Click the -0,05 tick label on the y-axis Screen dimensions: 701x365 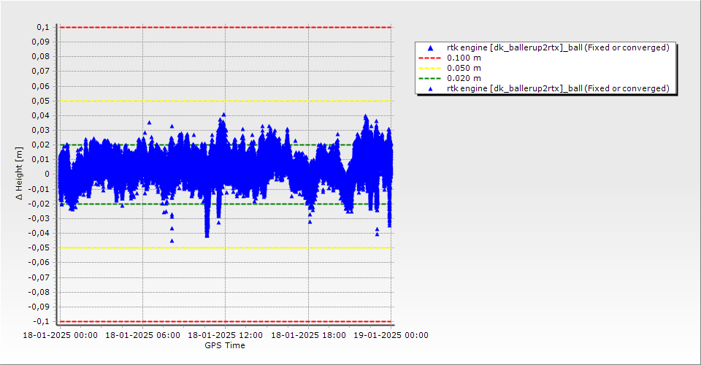(39, 247)
